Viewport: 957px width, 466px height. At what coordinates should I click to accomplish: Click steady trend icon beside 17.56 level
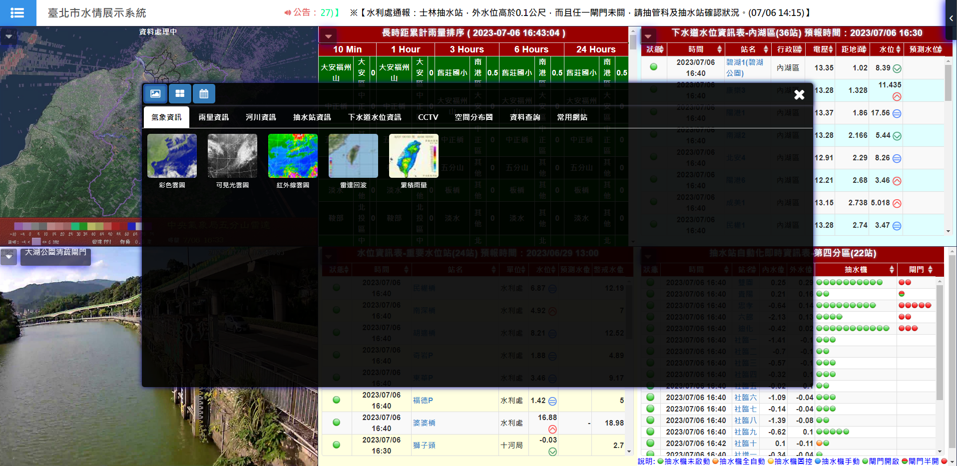897,113
